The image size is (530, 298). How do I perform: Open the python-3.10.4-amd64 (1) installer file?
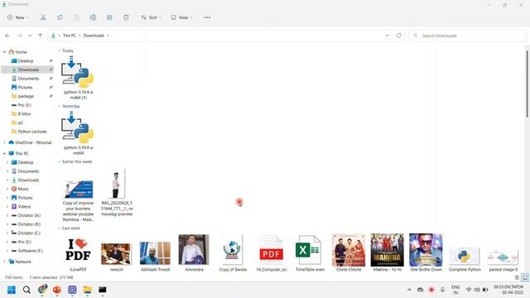click(x=78, y=78)
